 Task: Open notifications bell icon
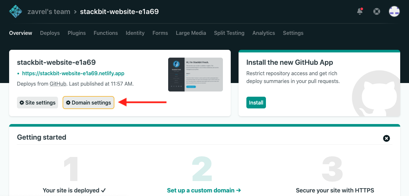[x=360, y=11]
